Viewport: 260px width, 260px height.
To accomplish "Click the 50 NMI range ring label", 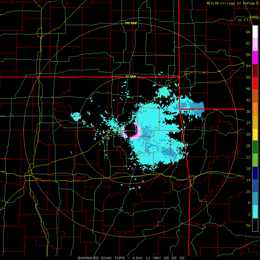I will click(x=131, y=77).
